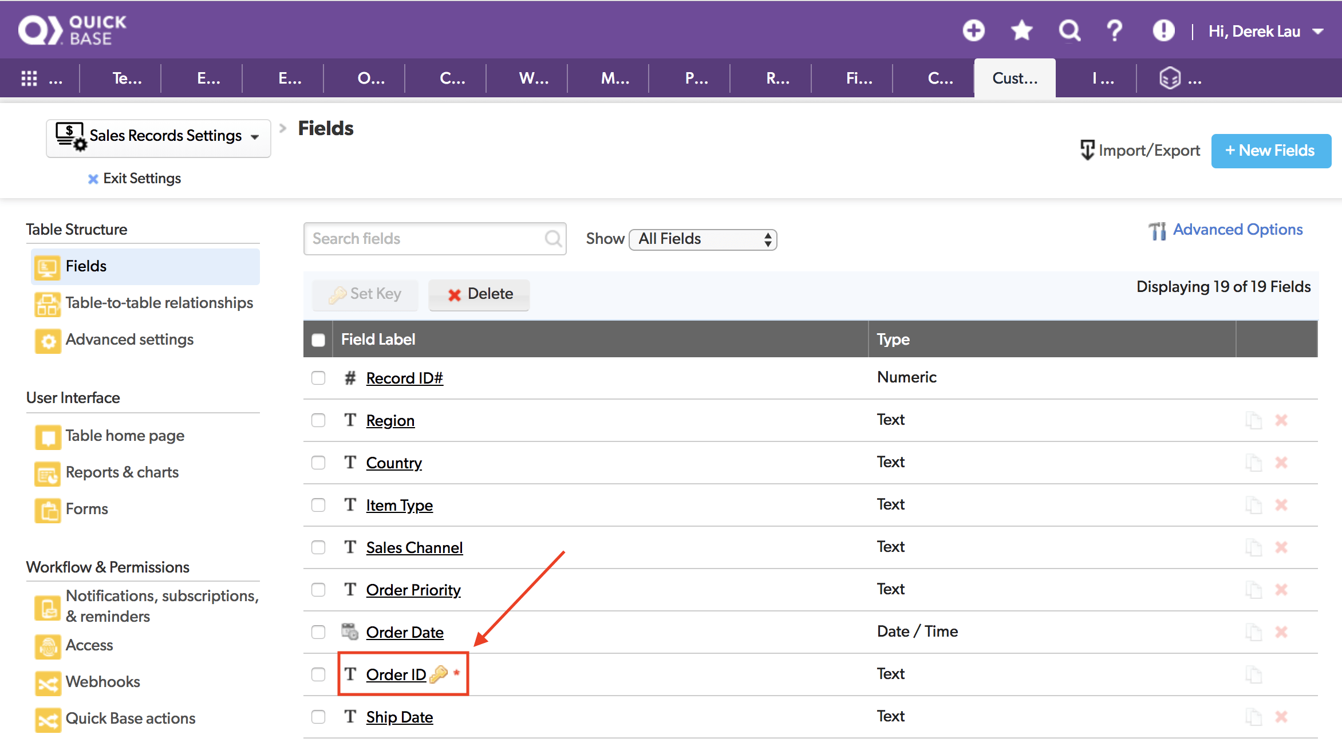Check the Order Date field checkbox
The width and height of the screenshot is (1342, 742).
pos(318,632)
